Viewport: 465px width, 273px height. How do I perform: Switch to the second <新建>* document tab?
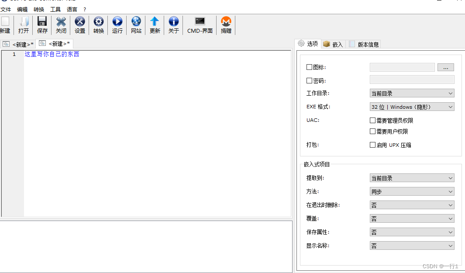point(55,44)
